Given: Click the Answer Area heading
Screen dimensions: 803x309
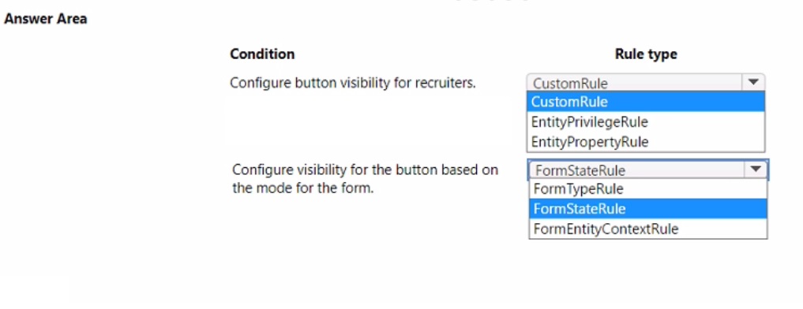Looking at the screenshot, I should tap(46, 19).
